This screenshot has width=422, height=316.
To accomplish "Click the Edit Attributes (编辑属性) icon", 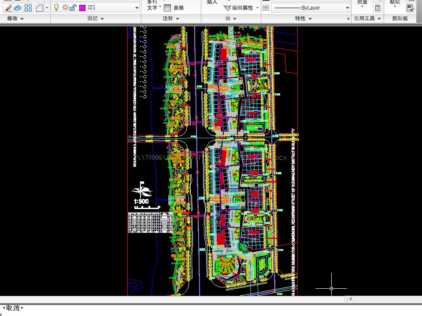I will 227,7.
